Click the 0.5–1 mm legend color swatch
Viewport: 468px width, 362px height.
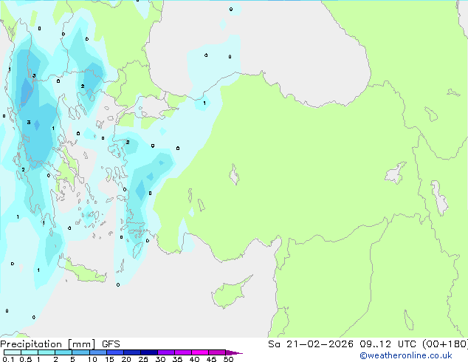(30, 352)
